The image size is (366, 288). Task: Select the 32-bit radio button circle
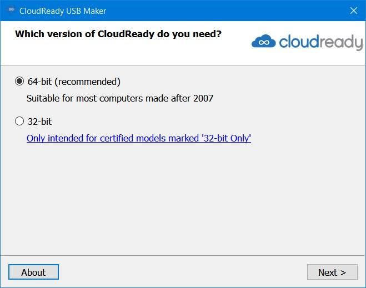coord(19,122)
